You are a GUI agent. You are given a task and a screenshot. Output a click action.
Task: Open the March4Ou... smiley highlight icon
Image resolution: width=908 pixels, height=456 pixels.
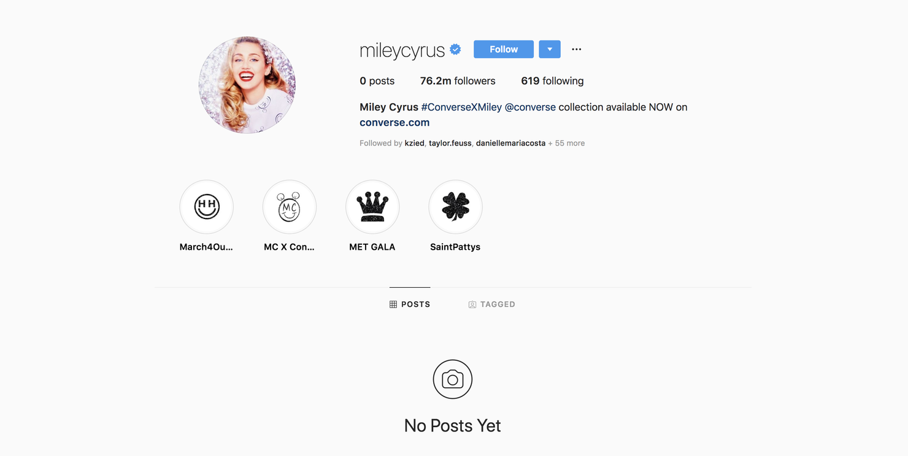(206, 207)
